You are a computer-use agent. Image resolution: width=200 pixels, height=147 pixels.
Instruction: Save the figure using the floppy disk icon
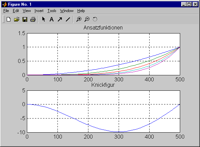tap(25, 19)
